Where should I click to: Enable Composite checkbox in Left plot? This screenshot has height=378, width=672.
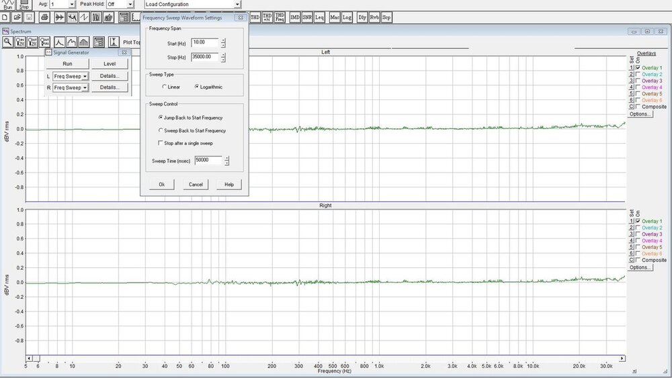pos(638,107)
